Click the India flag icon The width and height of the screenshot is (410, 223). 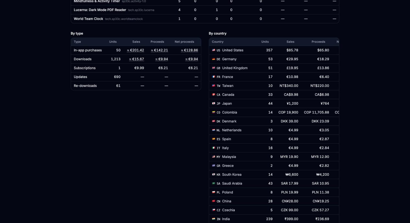[x=214, y=219]
